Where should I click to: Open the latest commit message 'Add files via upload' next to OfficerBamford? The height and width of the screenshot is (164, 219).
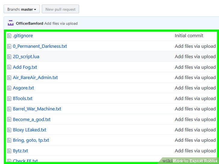pos(61,23)
